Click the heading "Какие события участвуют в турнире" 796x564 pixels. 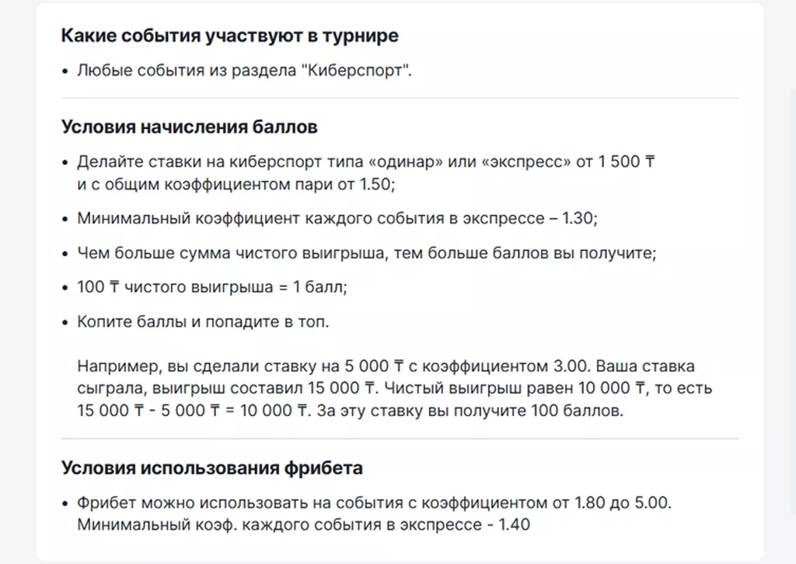click(230, 36)
